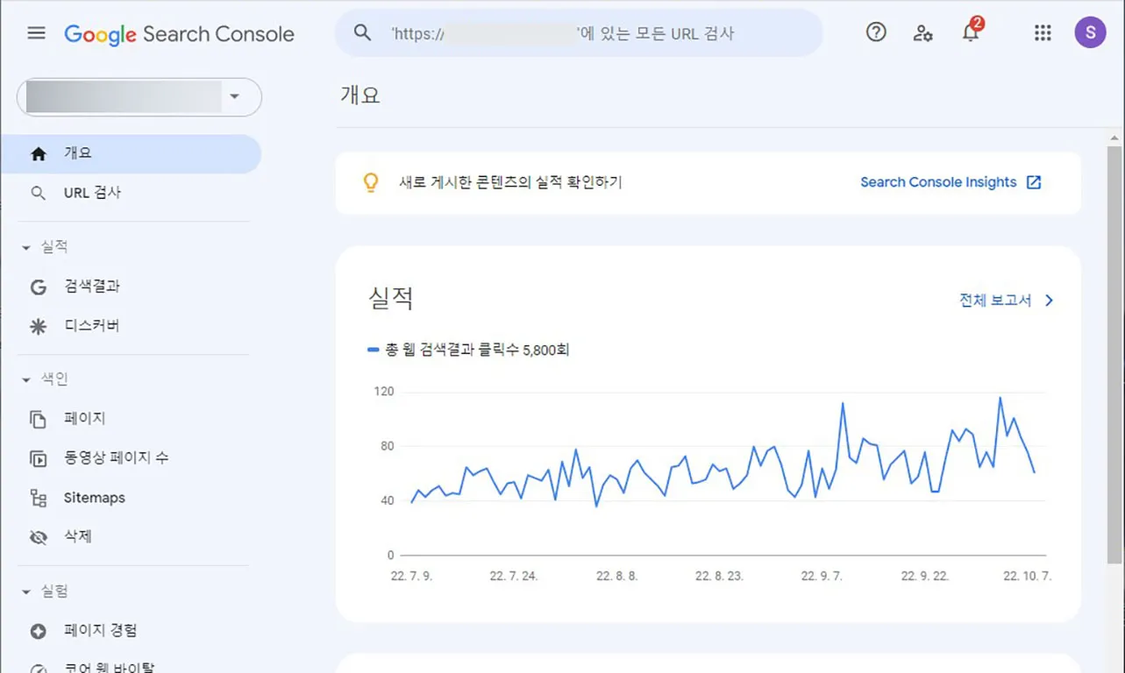Click the asterisk icon beside 디스커버
This screenshot has width=1125, height=673.
coord(38,326)
